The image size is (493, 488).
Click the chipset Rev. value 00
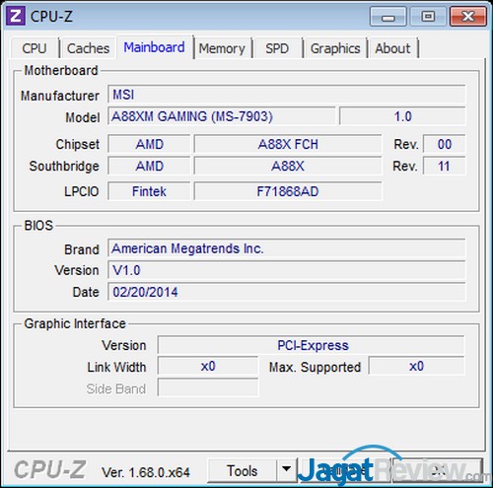(x=444, y=144)
